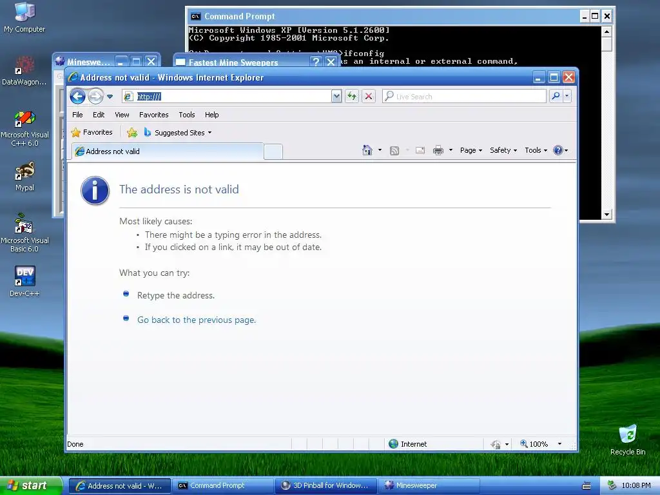Open the search provider options dropdown

pos(567,97)
